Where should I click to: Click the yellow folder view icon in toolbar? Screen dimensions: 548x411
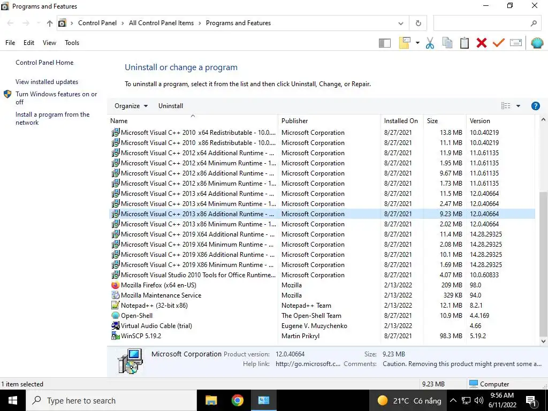point(405,43)
